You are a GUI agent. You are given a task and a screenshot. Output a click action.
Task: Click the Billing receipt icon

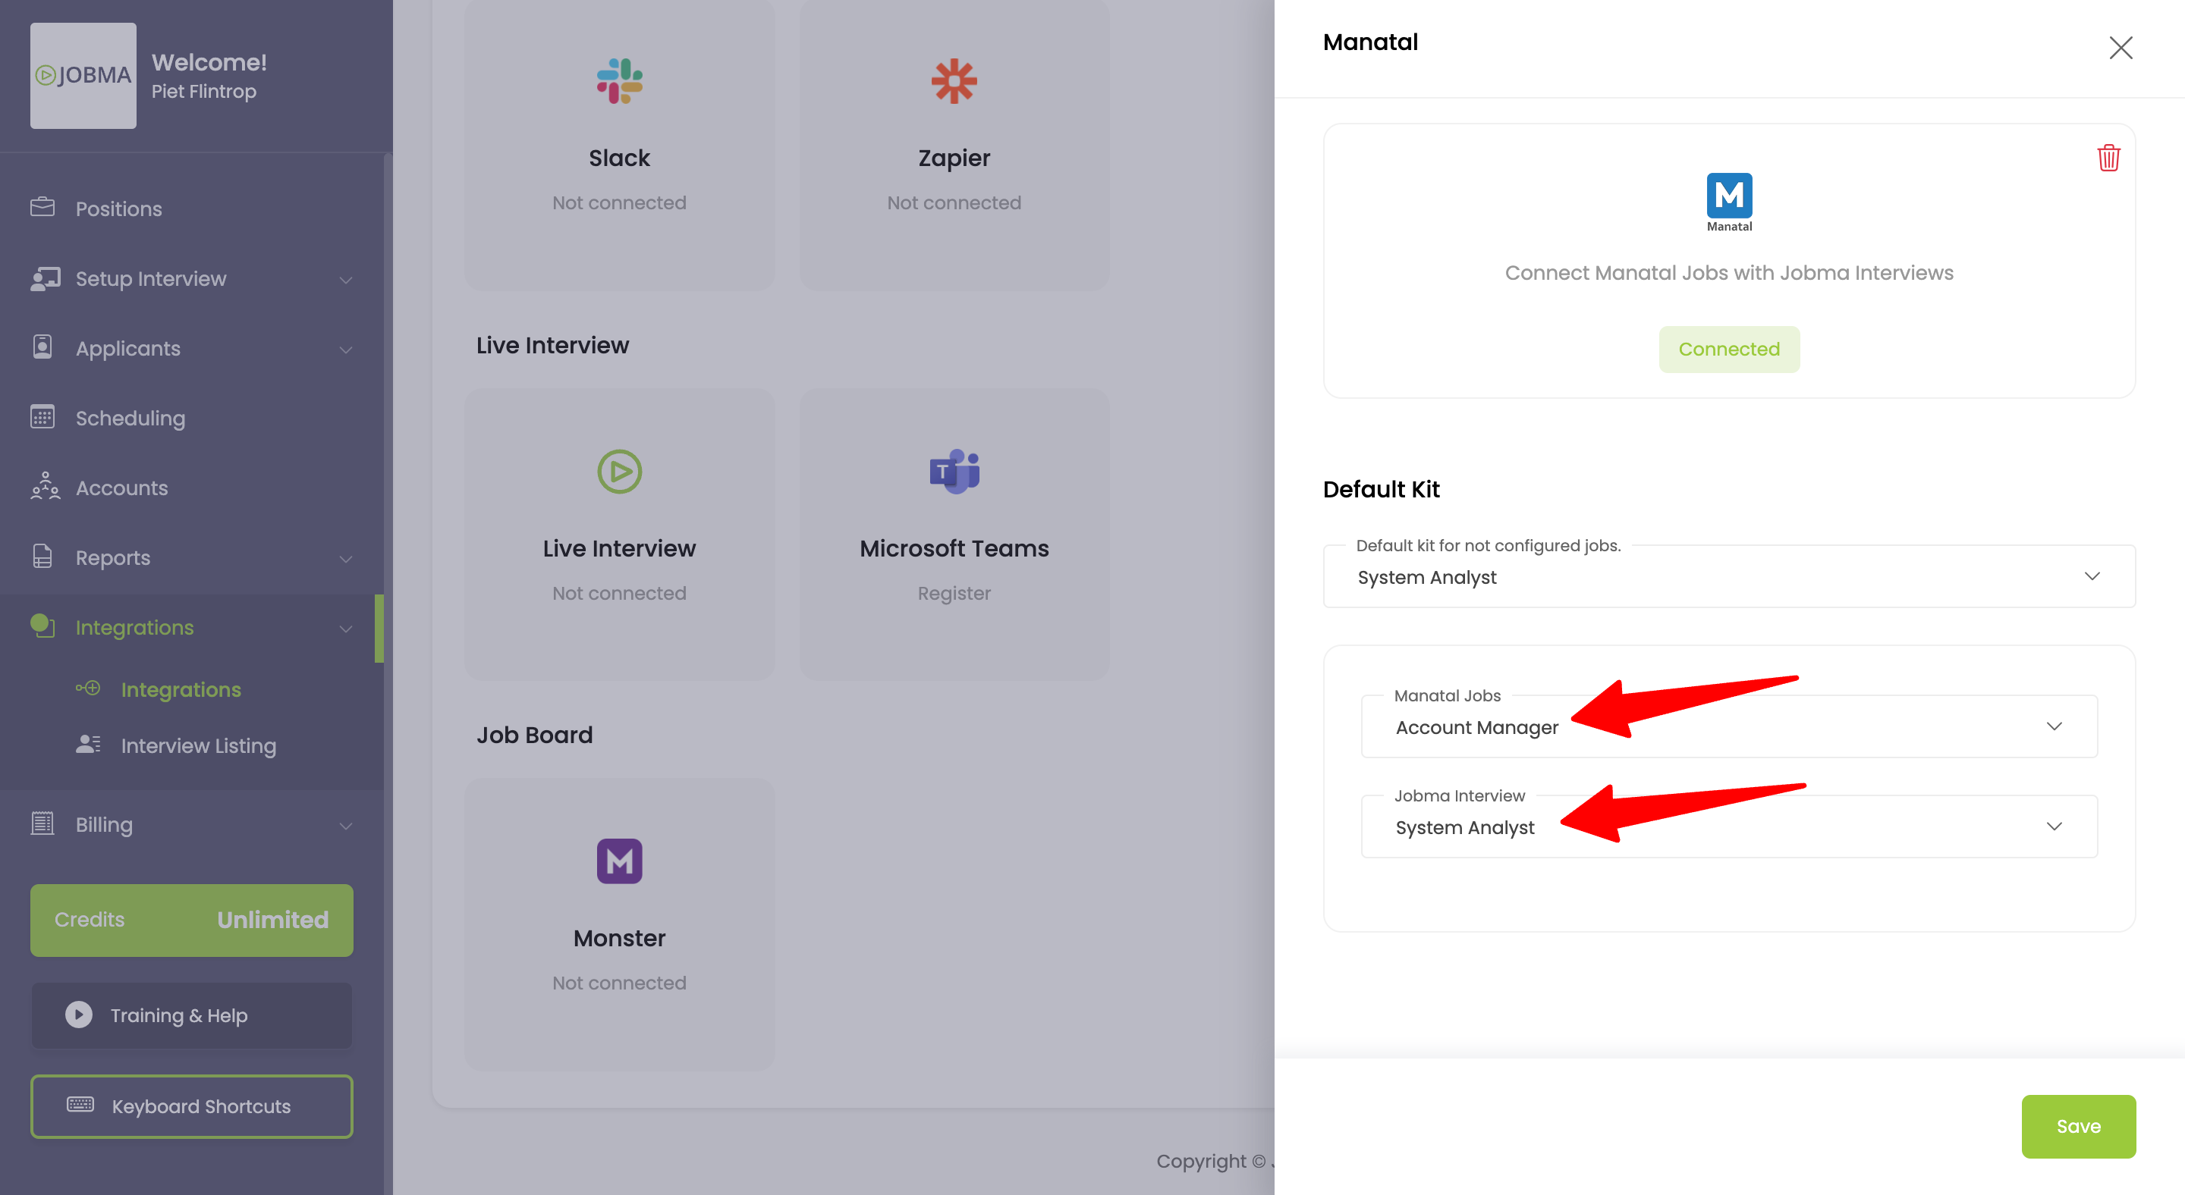point(42,823)
